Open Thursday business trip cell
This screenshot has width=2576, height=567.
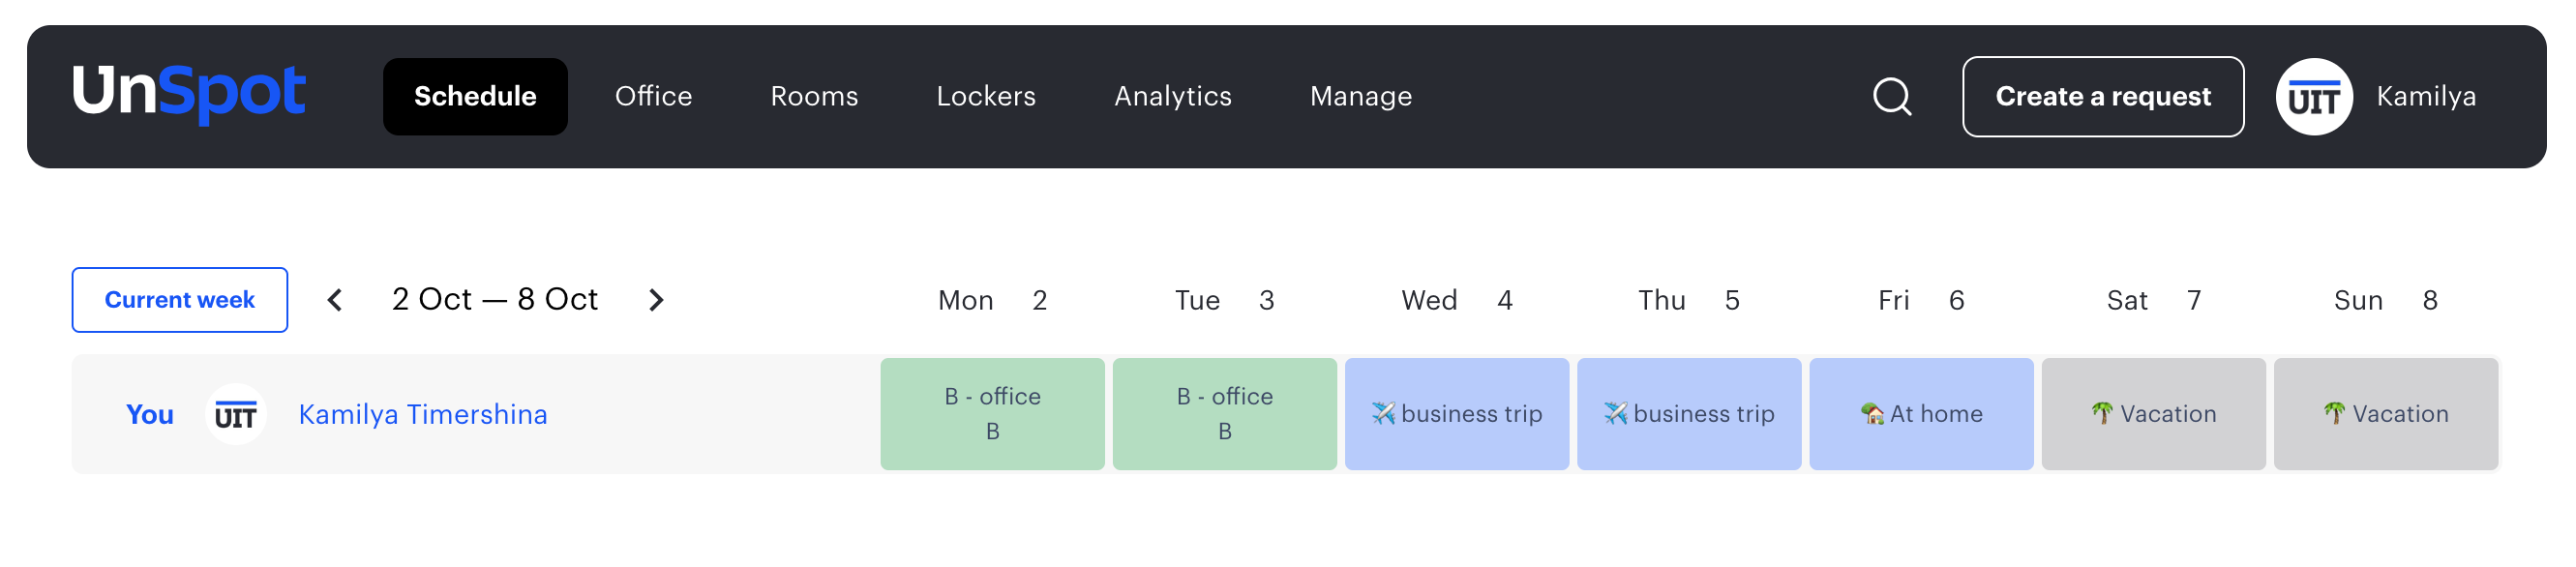pos(1688,414)
